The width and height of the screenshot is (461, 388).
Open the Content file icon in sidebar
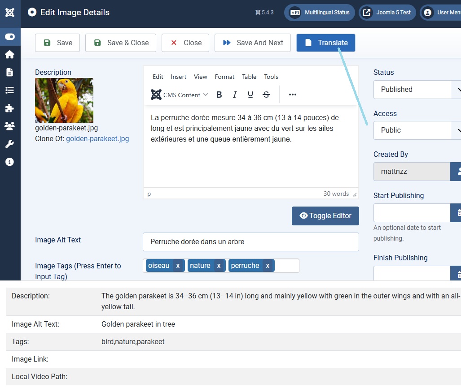[x=10, y=72]
